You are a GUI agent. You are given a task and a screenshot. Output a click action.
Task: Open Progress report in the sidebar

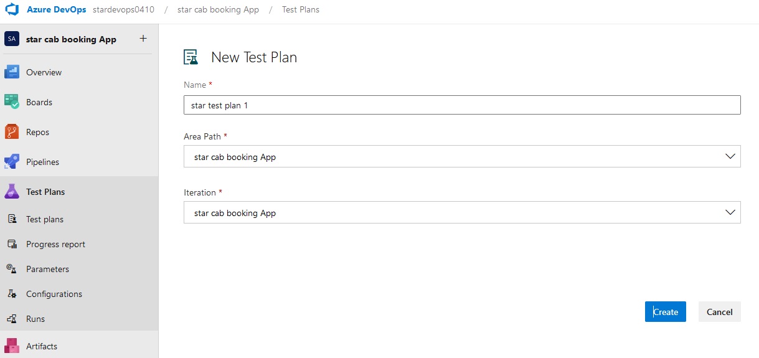coord(55,244)
